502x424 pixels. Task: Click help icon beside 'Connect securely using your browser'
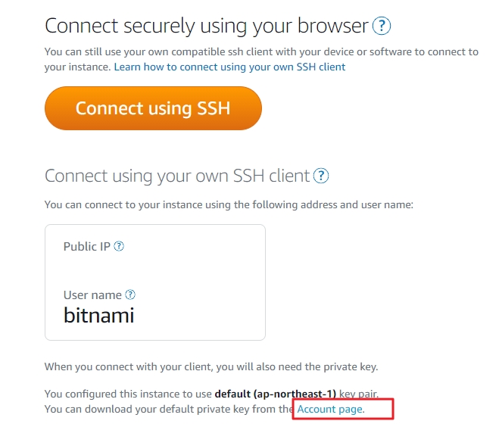point(382,26)
